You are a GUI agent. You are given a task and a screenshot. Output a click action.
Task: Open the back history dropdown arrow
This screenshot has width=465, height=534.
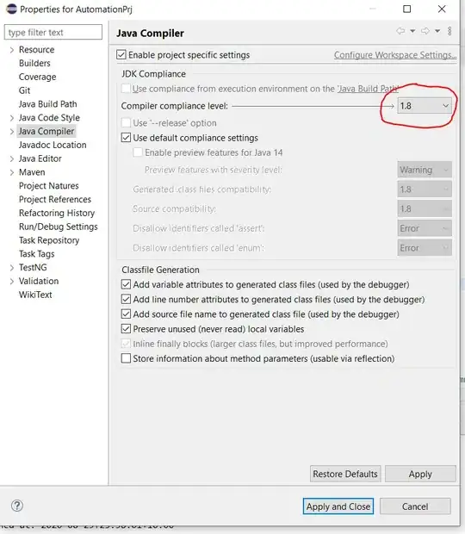412,31
